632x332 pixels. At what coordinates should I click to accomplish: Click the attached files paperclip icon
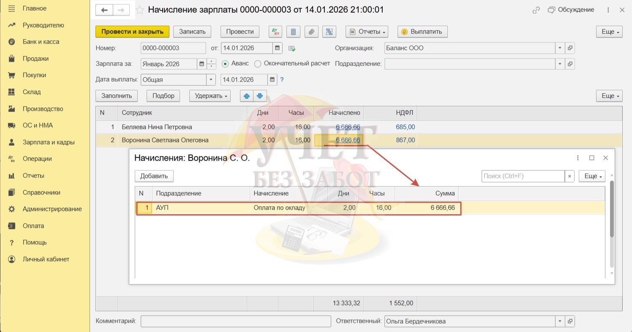(311, 32)
